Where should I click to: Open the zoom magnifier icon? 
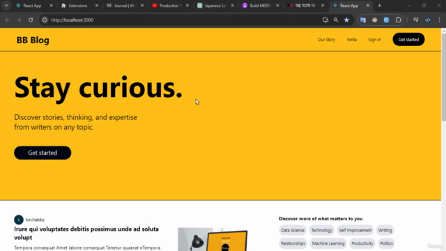[336, 20]
